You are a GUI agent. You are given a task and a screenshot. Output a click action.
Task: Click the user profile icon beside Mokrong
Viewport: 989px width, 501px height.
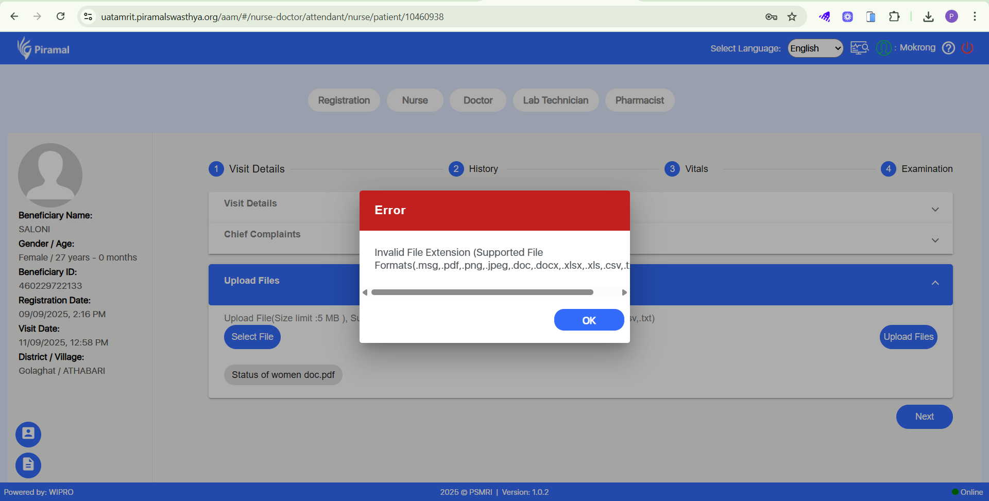[x=884, y=48]
